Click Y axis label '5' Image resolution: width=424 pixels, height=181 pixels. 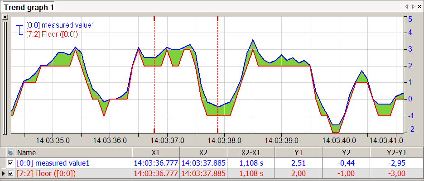[x=410, y=19]
